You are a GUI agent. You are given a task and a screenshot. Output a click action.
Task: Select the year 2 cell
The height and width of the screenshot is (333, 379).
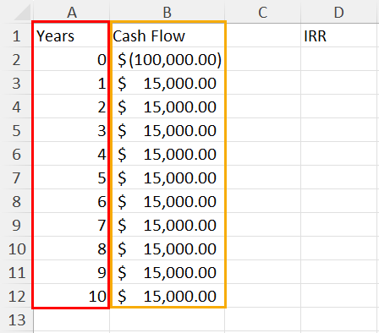tap(71, 106)
